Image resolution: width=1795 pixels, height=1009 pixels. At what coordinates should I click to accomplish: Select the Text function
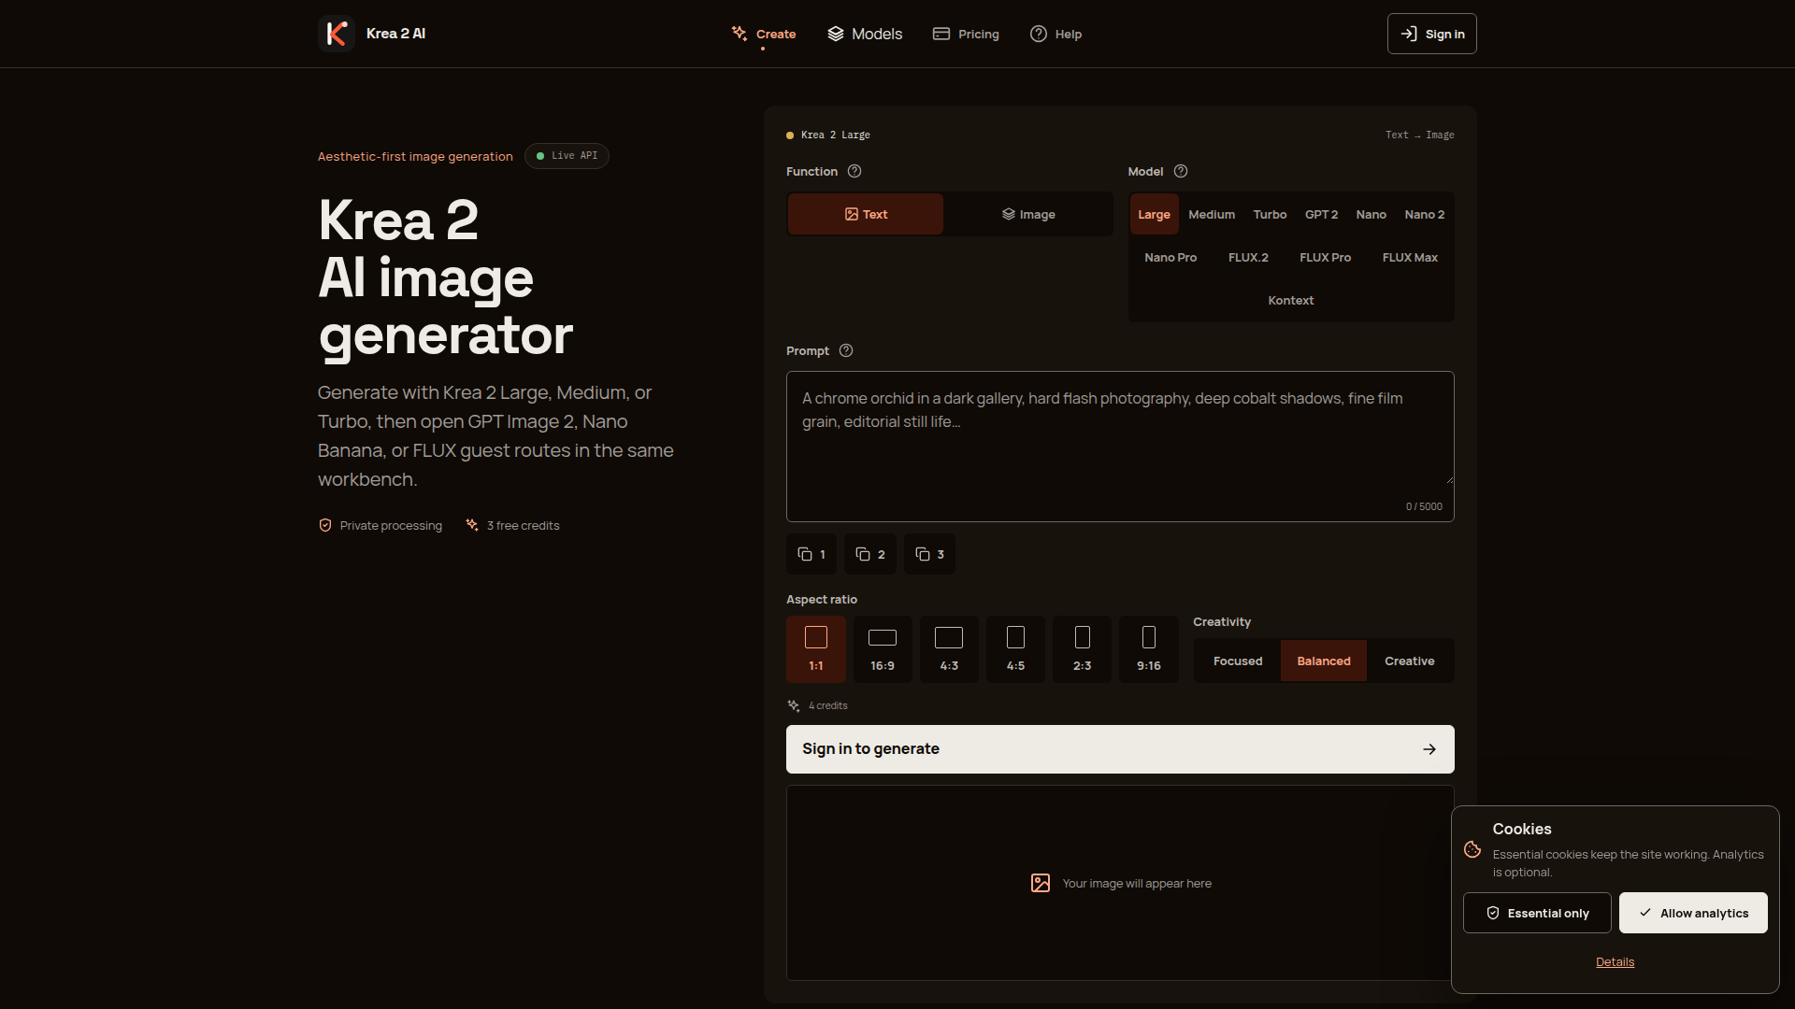click(866, 214)
